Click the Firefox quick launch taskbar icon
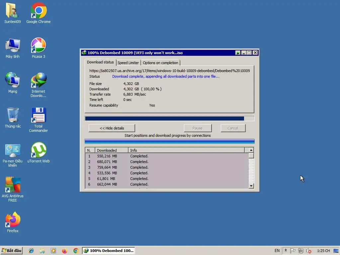This screenshot has height=255, width=340. (x=64, y=251)
